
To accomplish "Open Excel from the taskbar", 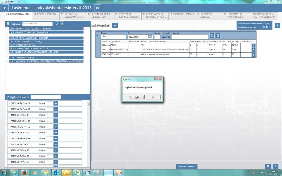I will [x=77, y=173].
